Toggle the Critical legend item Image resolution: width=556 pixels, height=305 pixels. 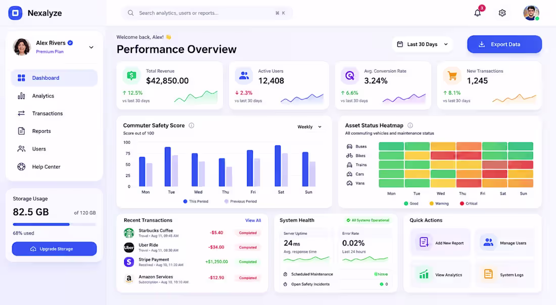pos(469,204)
